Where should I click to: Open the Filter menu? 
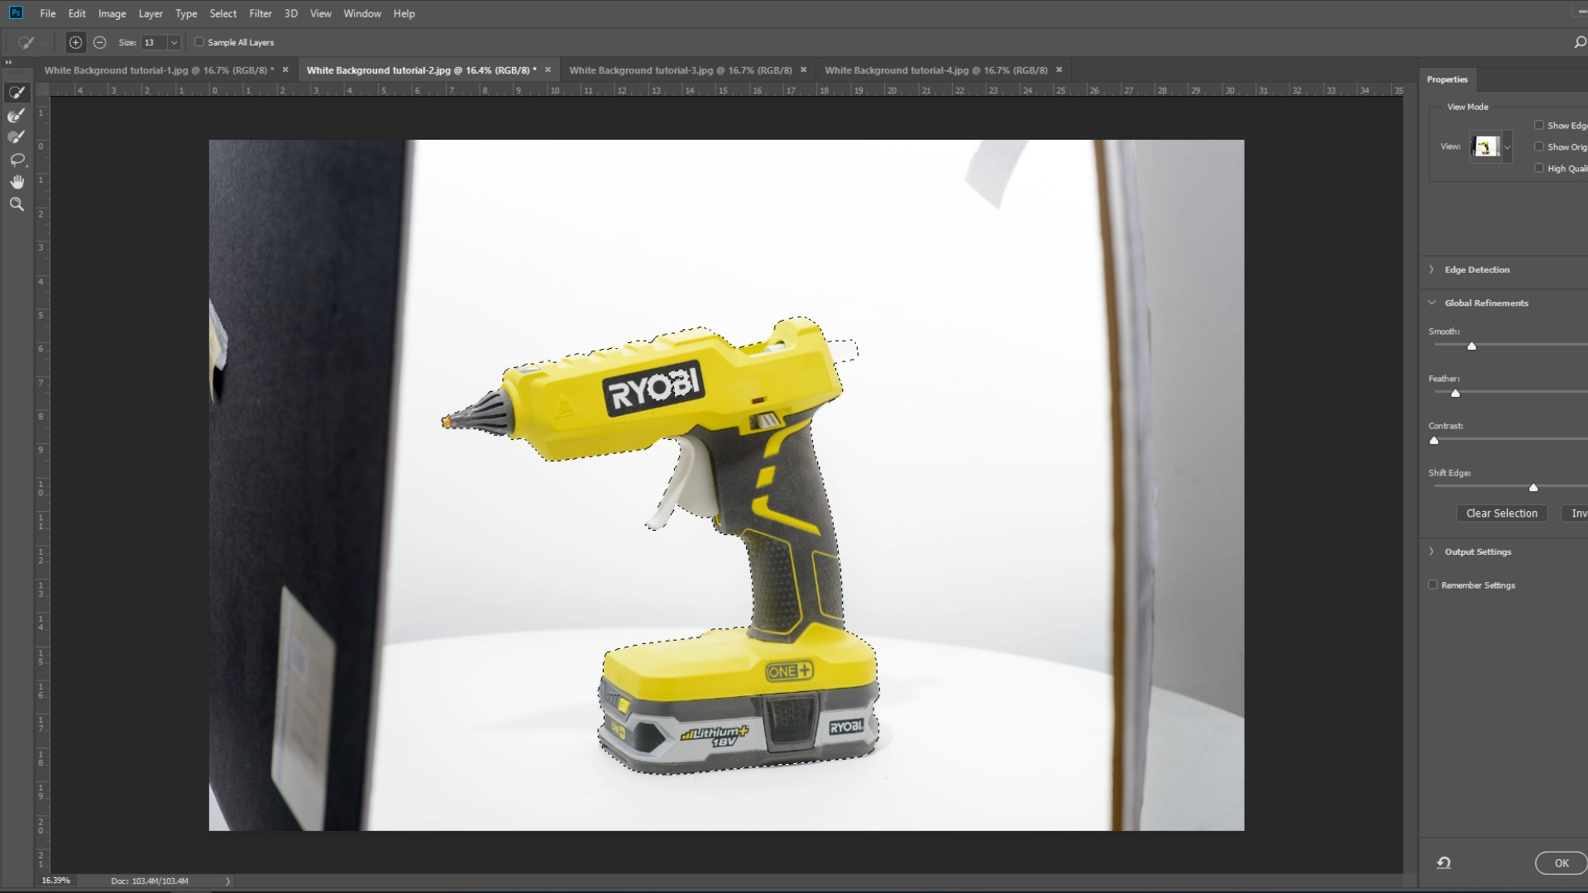[x=261, y=13]
